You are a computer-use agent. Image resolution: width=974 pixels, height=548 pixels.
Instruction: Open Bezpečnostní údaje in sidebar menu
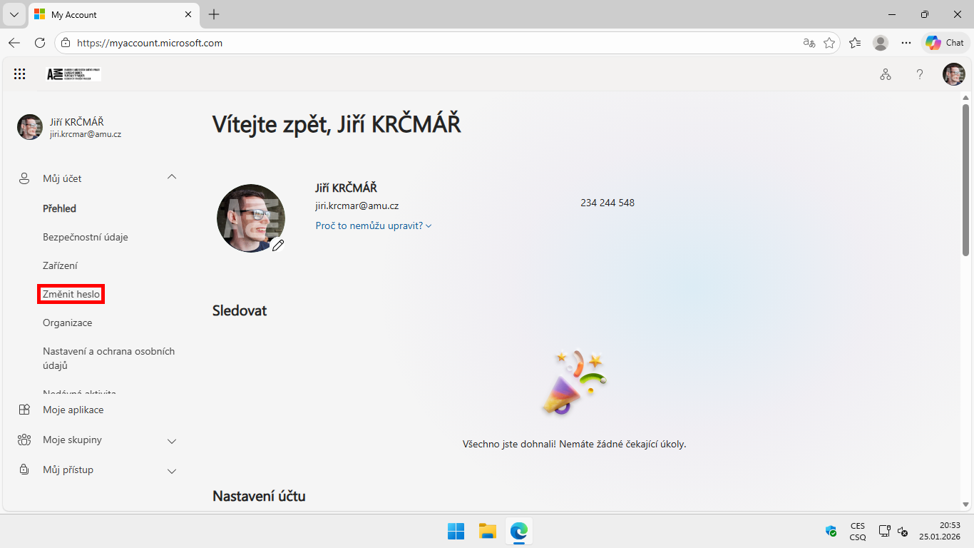pyautogui.click(x=86, y=237)
